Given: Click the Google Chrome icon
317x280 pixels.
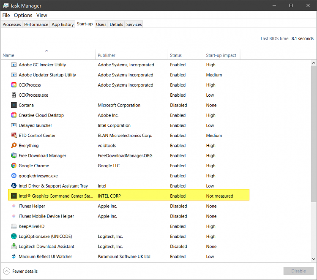Looking at the screenshot, I should (14, 166).
